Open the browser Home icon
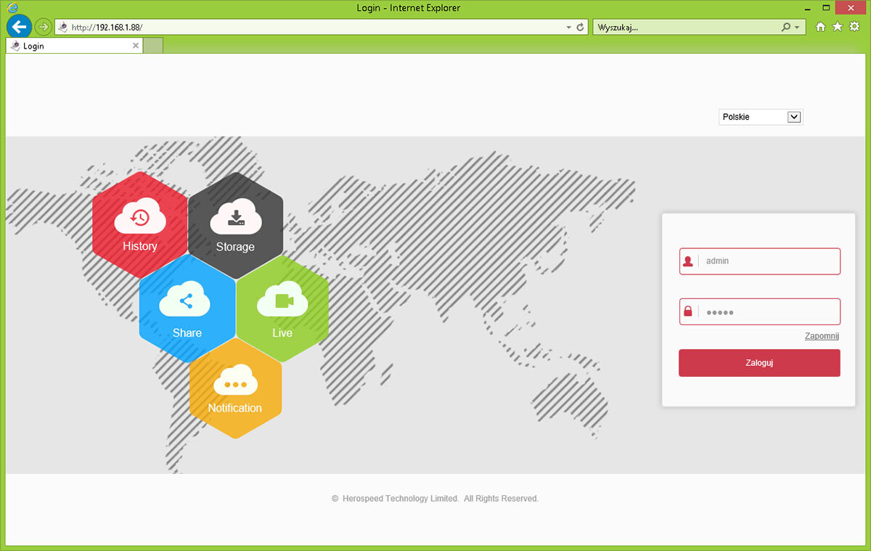The image size is (871, 551). (x=820, y=27)
